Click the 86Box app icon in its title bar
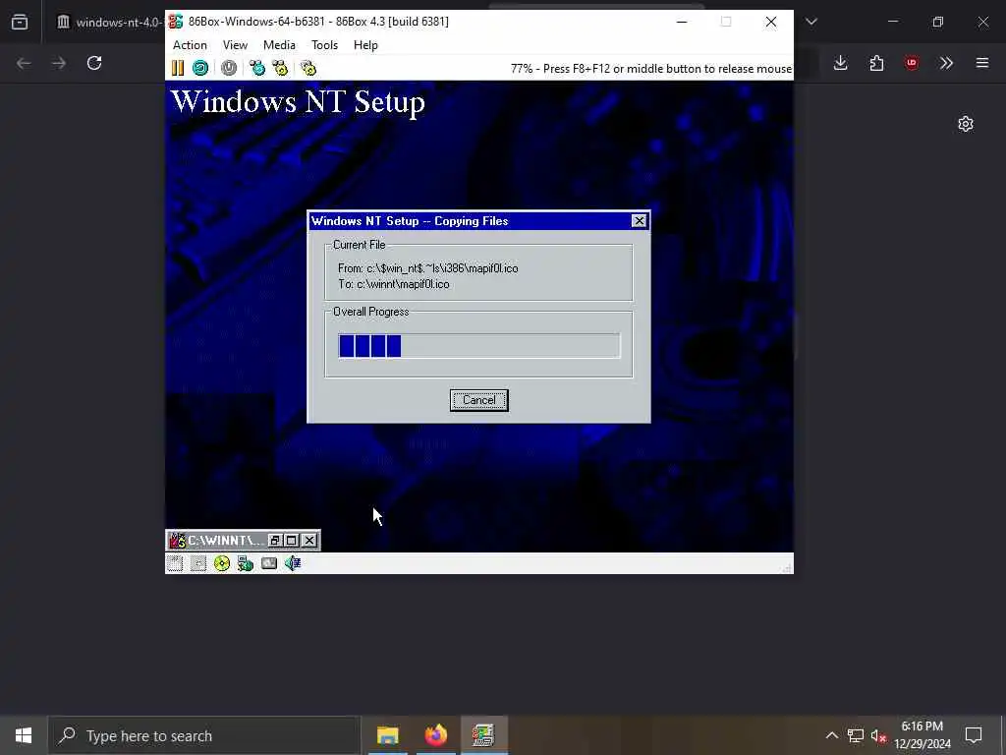 [x=175, y=22]
